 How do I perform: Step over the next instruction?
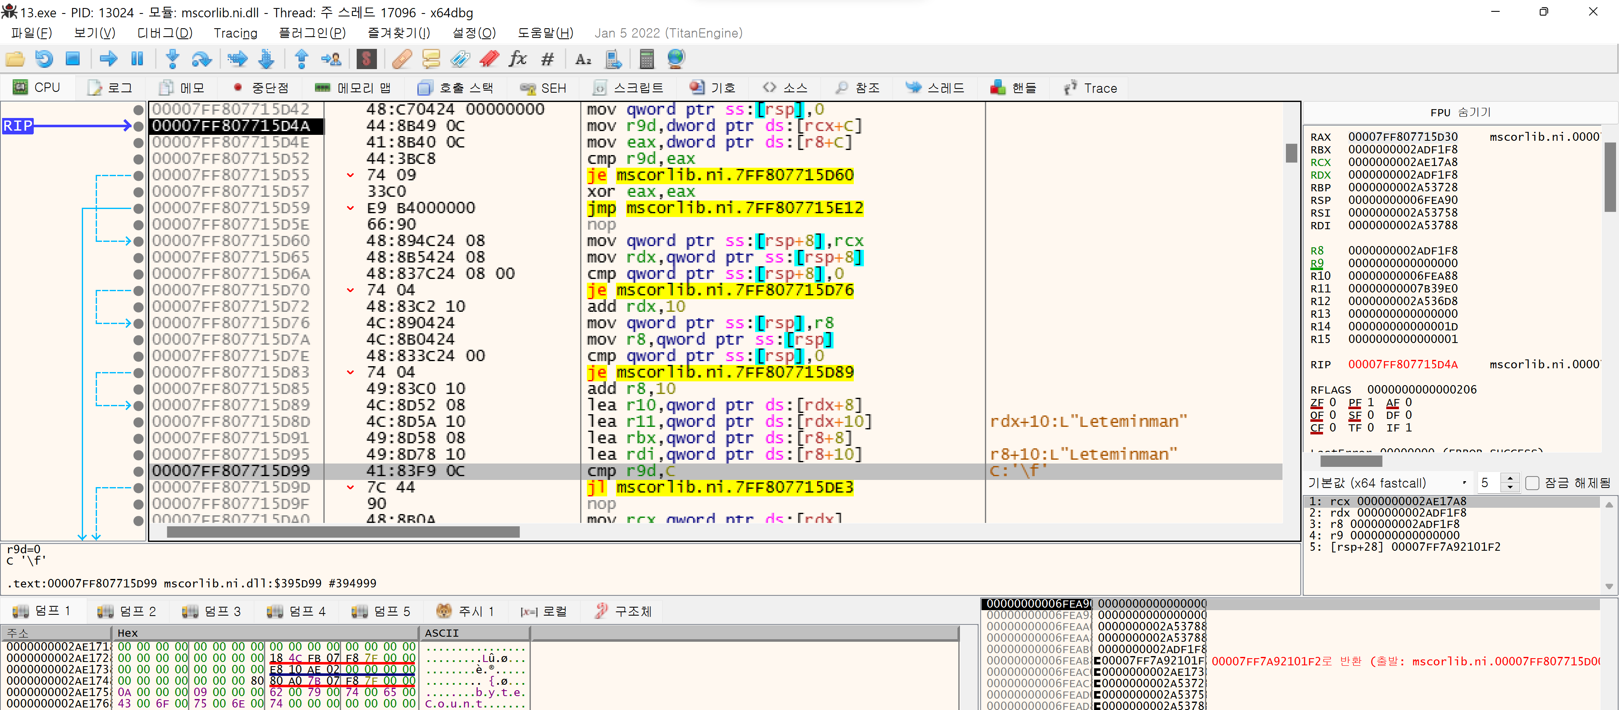coord(201,59)
